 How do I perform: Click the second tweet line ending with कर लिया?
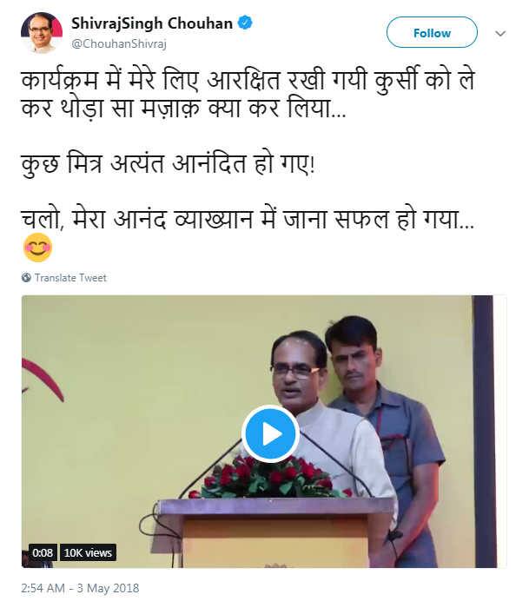click(183, 108)
